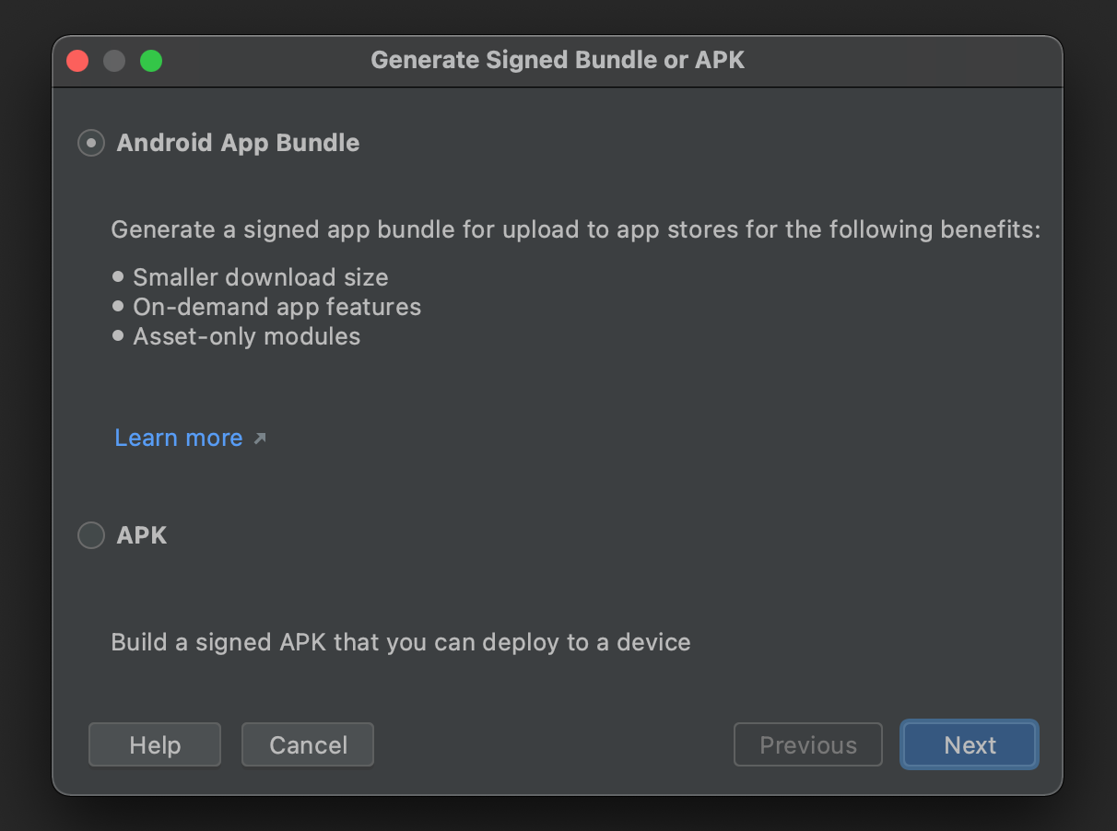Click the external link arrow icon
Screen dimensions: 1117x831
(x=260, y=439)
